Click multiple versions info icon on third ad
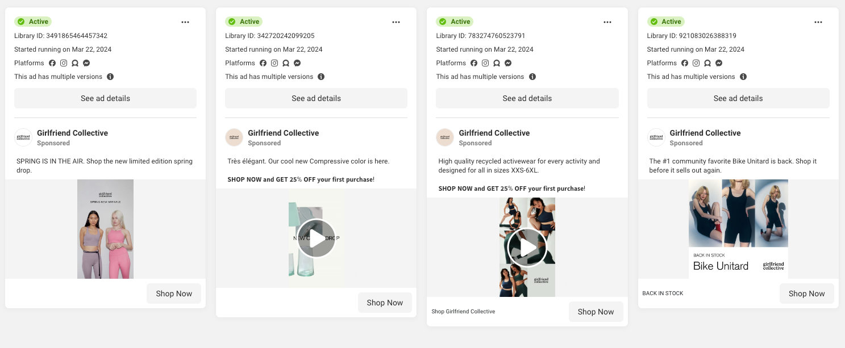Viewport: 845px width, 348px height. tap(532, 77)
